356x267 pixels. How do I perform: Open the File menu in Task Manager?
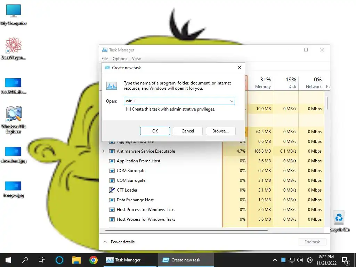point(105,58)
